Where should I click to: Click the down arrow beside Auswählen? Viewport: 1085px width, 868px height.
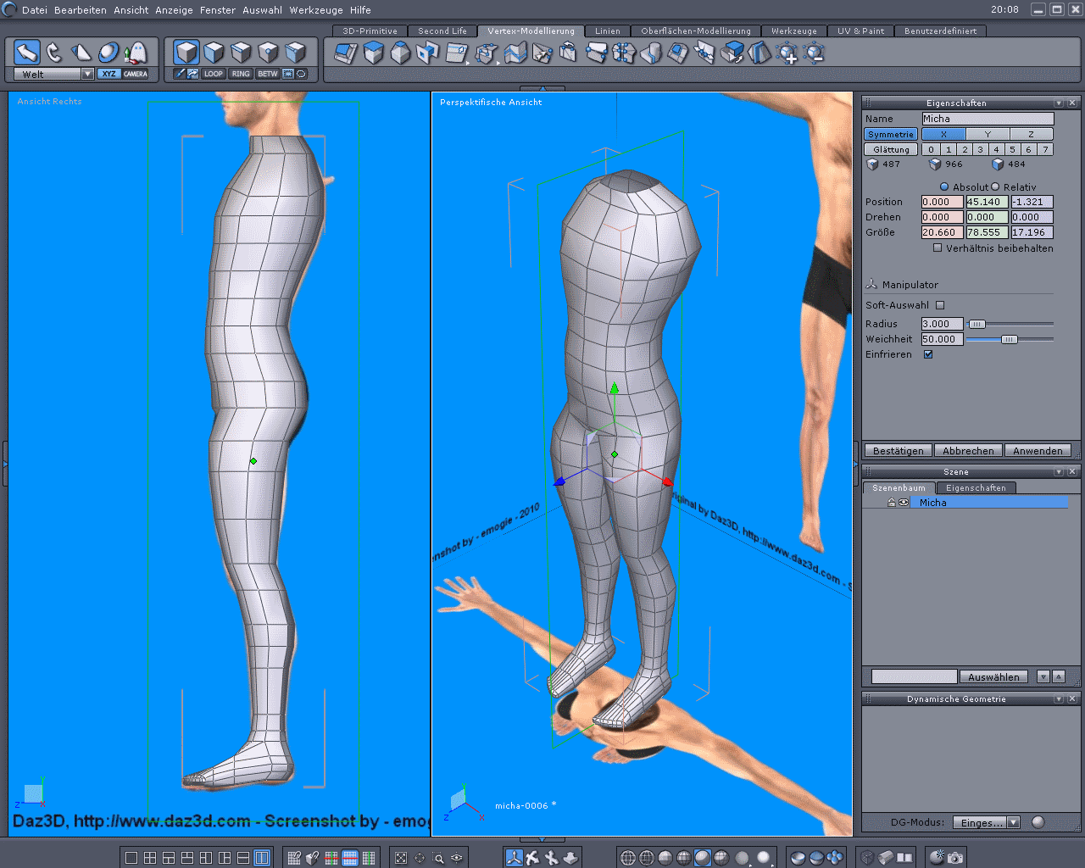1043,676
